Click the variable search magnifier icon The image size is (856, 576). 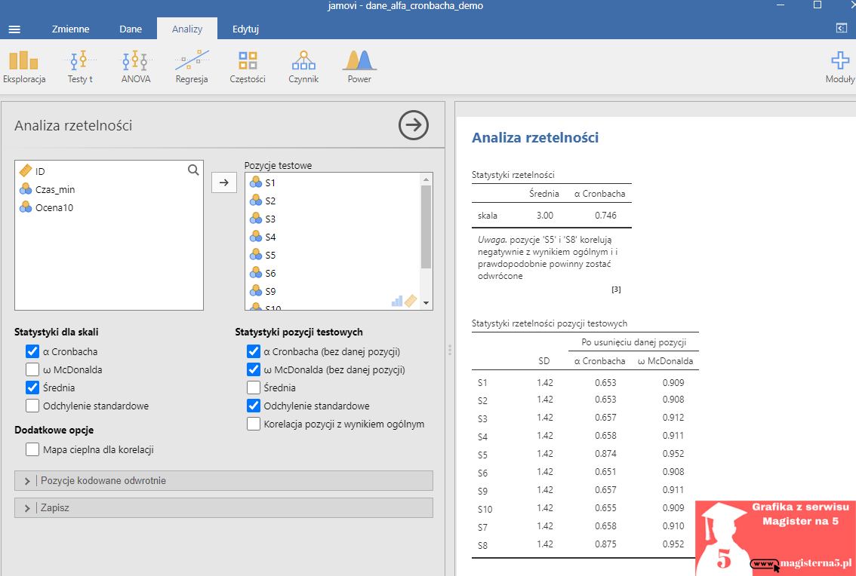tap(193, 170)
